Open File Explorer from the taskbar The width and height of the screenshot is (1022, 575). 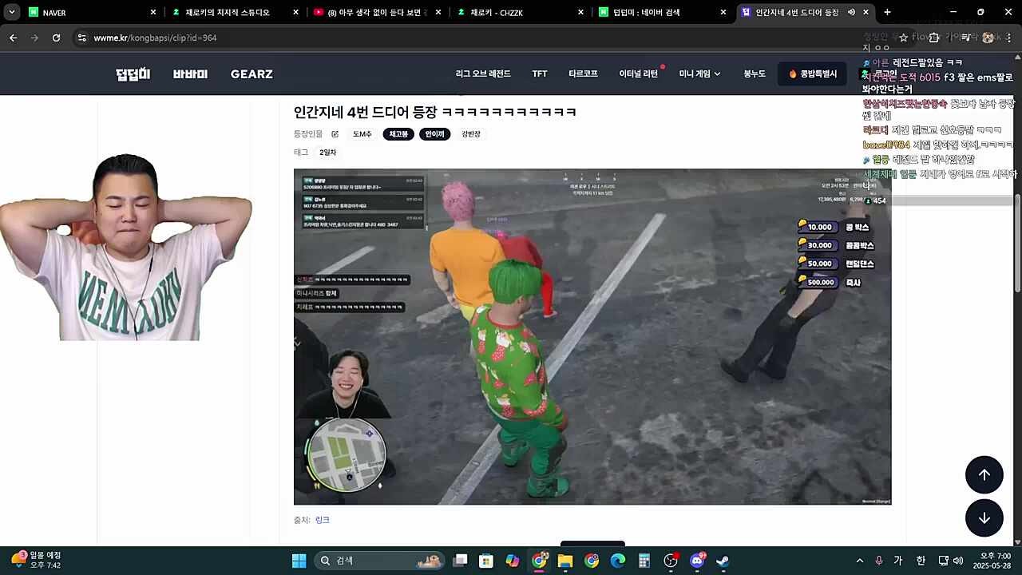coord(565,561)
